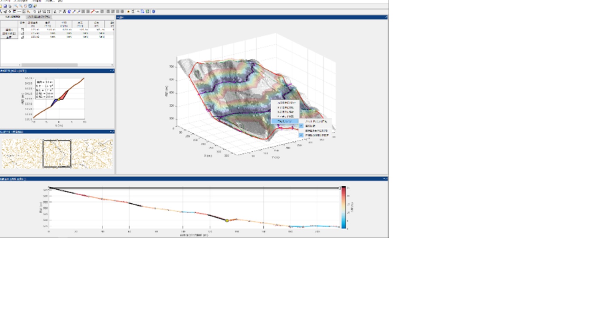
Task: Open the fourth menu in the menu bar
Action: pos(50,1)
